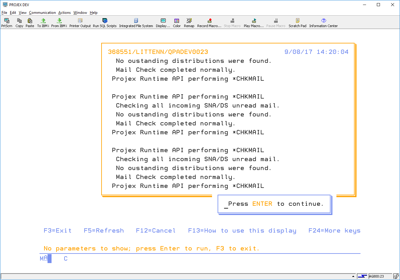Open the Edit menu
Image resolution: width=400 pixels, height=280 pixels.
(x=13, y=13)
